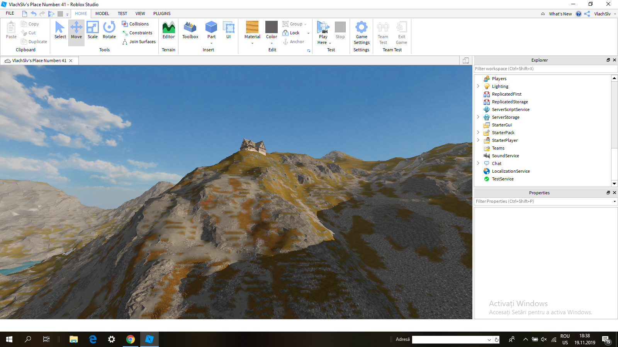
Task: Open the UI editor button
Action: pos(229,30)
